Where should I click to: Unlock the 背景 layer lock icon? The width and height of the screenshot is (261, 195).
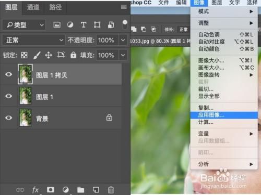click(x=109, y=118)
